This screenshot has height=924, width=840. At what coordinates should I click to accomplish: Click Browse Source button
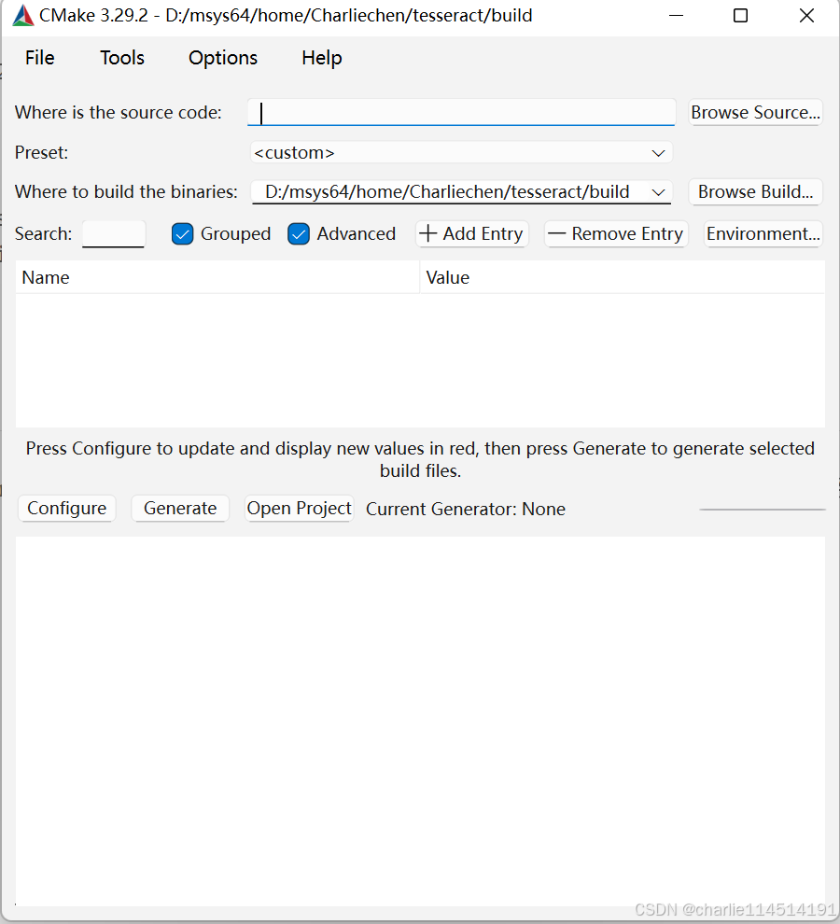(755, 112)
